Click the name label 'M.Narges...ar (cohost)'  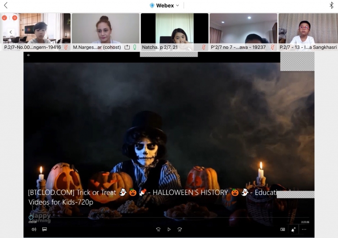pos(97,47)
